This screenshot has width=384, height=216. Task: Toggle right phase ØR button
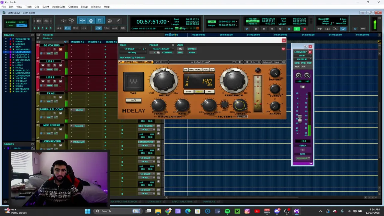[x=212, y=70]
